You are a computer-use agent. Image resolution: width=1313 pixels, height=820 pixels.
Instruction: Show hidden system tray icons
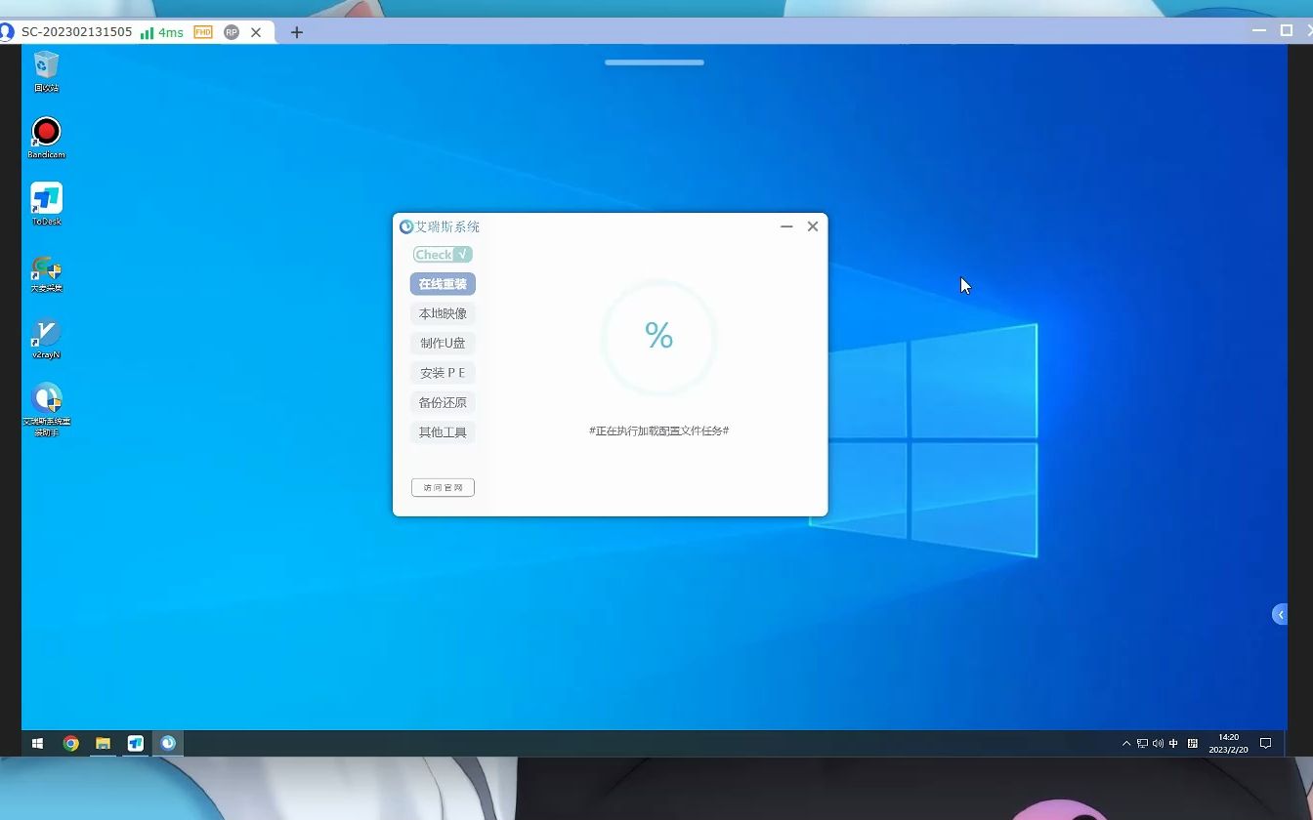point(1126,743)
